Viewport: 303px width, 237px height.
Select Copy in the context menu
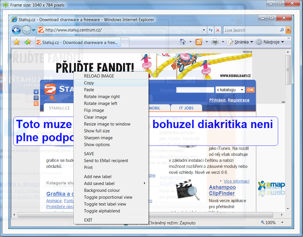111,83
